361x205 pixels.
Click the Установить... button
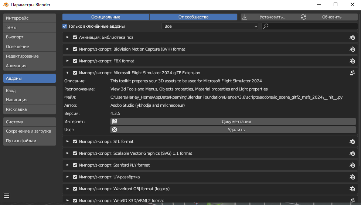pos(270,17)
